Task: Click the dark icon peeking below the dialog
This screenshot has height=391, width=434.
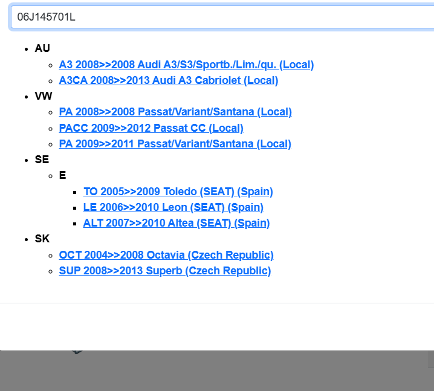Action: (76, 352)
